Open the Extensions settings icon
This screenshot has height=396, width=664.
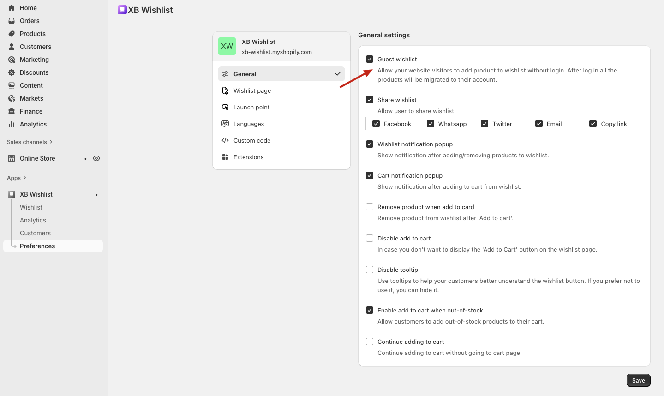pos(225,157)
